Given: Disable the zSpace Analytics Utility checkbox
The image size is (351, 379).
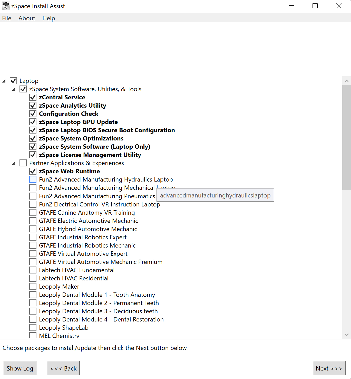Looking at the screenshot, I should point(33,105).
